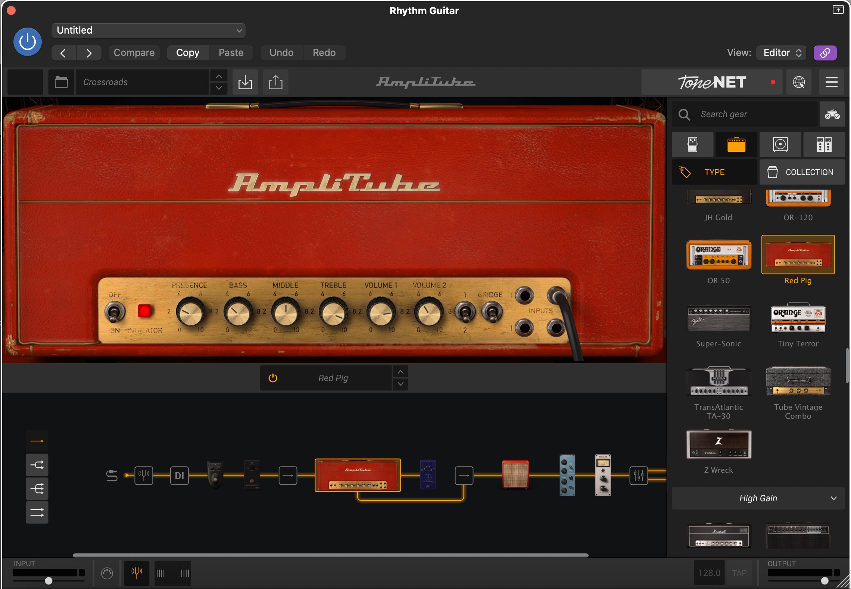This screenshot has width=851, height=589.
Task: Step to next Crossroads preset down arrow
Action: pyautogui.click(x=219, y=88)
